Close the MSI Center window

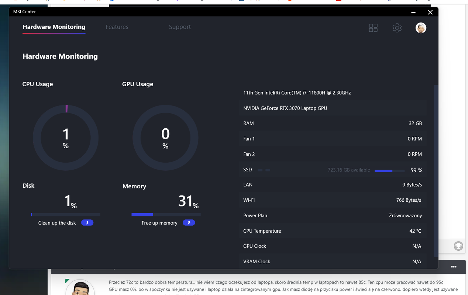coord(430,12)
